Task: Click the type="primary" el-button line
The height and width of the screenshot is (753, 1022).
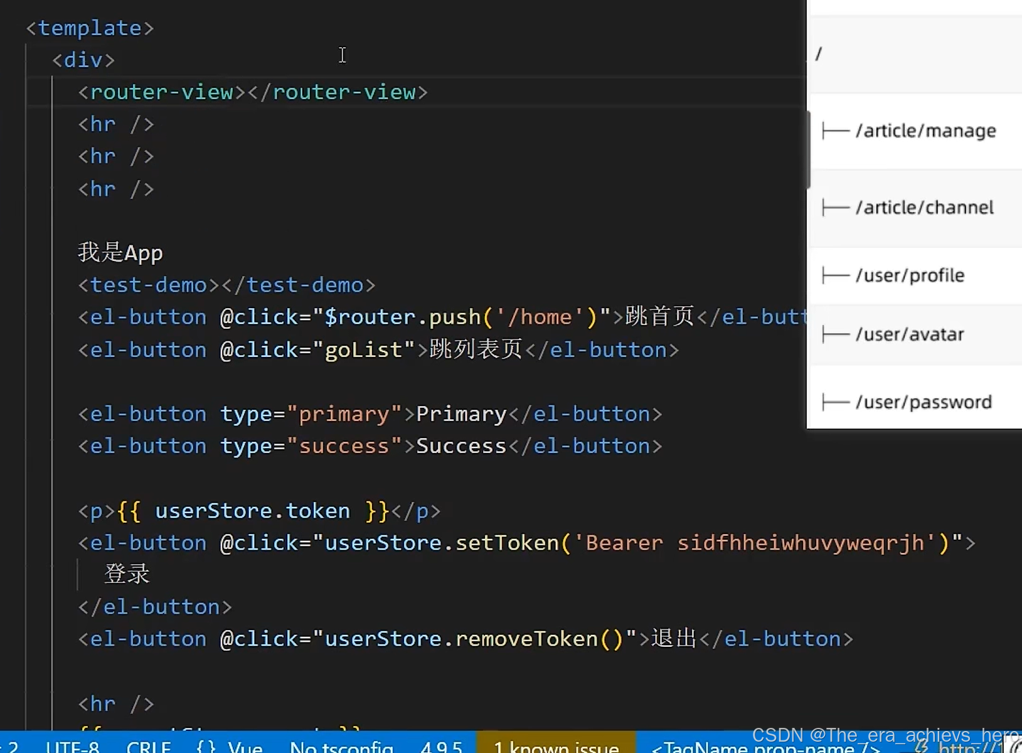Action: pyautogui.click(x=370, y=414)
